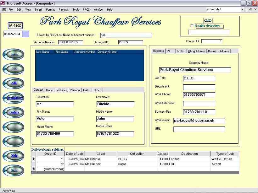Image resolution: width=258 pixels, height=193 pixels.
Task: Switch to the PA tab
Action: click(x=170, y=51)
